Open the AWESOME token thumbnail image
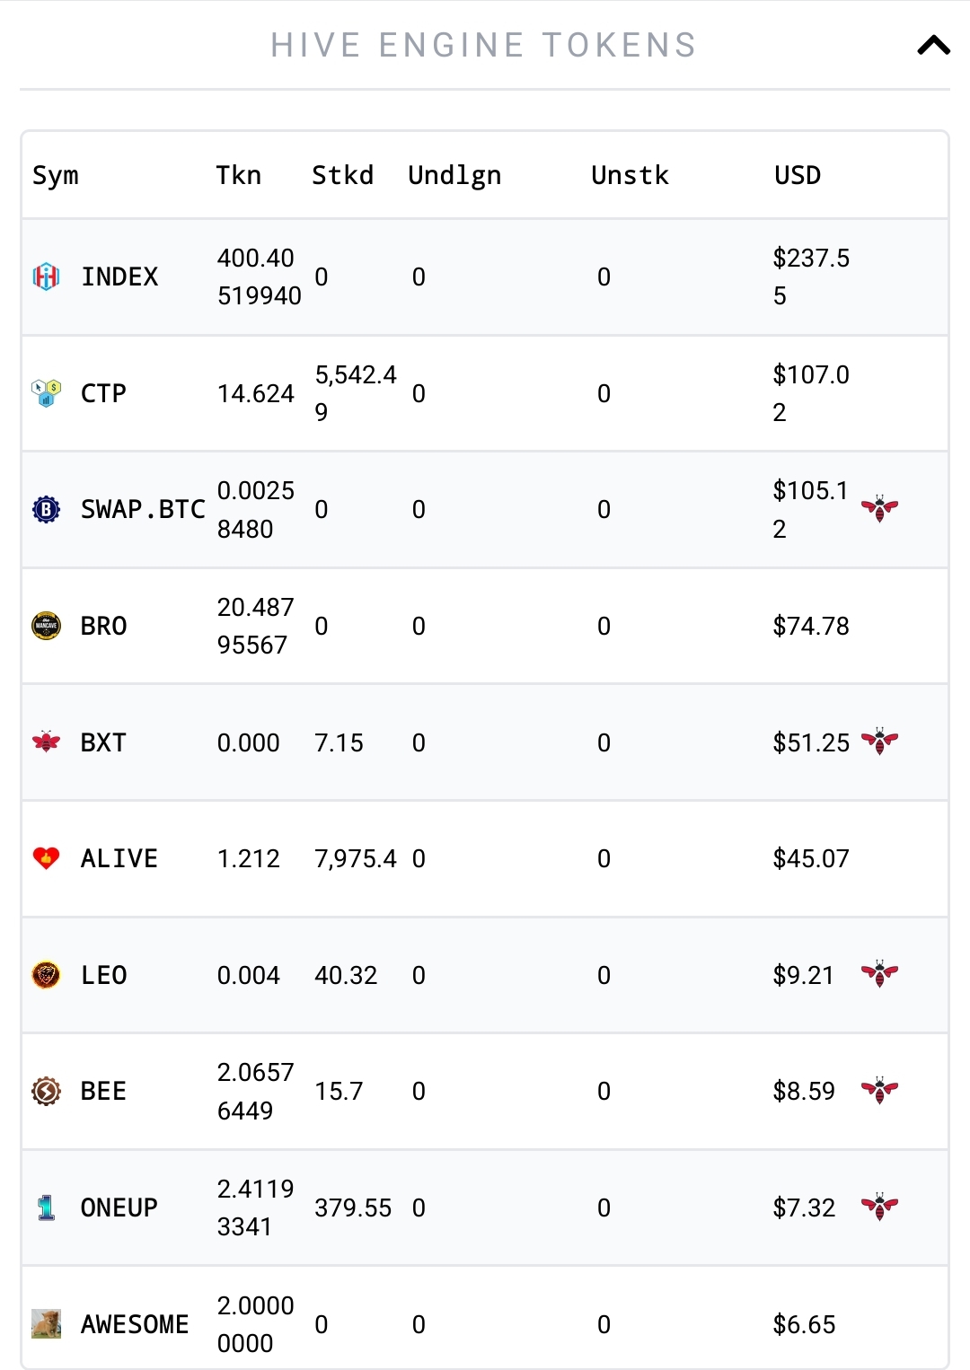 (x=46, y=1324)
